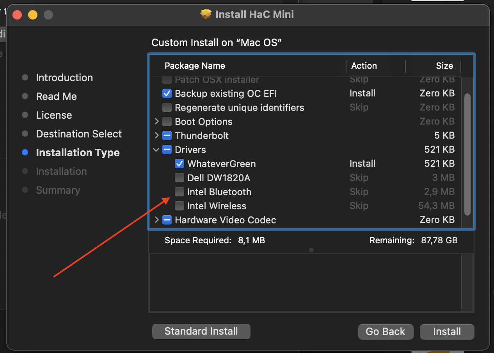The width and height of the screenshot is (494, 353).
Task: Click the split-pane divider handle dot
Action: coord(311,250)
